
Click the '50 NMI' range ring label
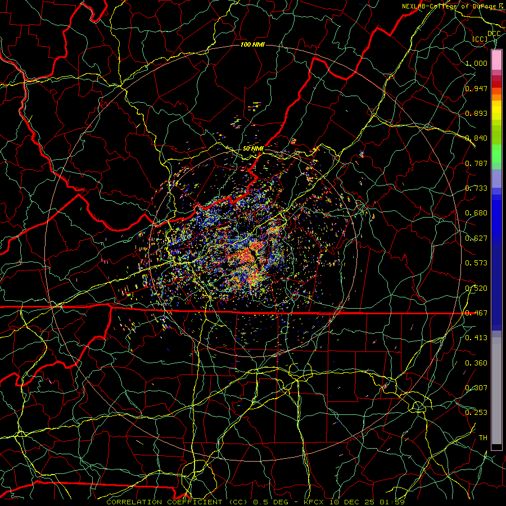coord(253,149)
